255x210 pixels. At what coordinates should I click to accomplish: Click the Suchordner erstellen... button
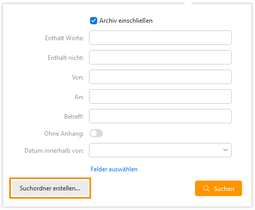[50, 188]
